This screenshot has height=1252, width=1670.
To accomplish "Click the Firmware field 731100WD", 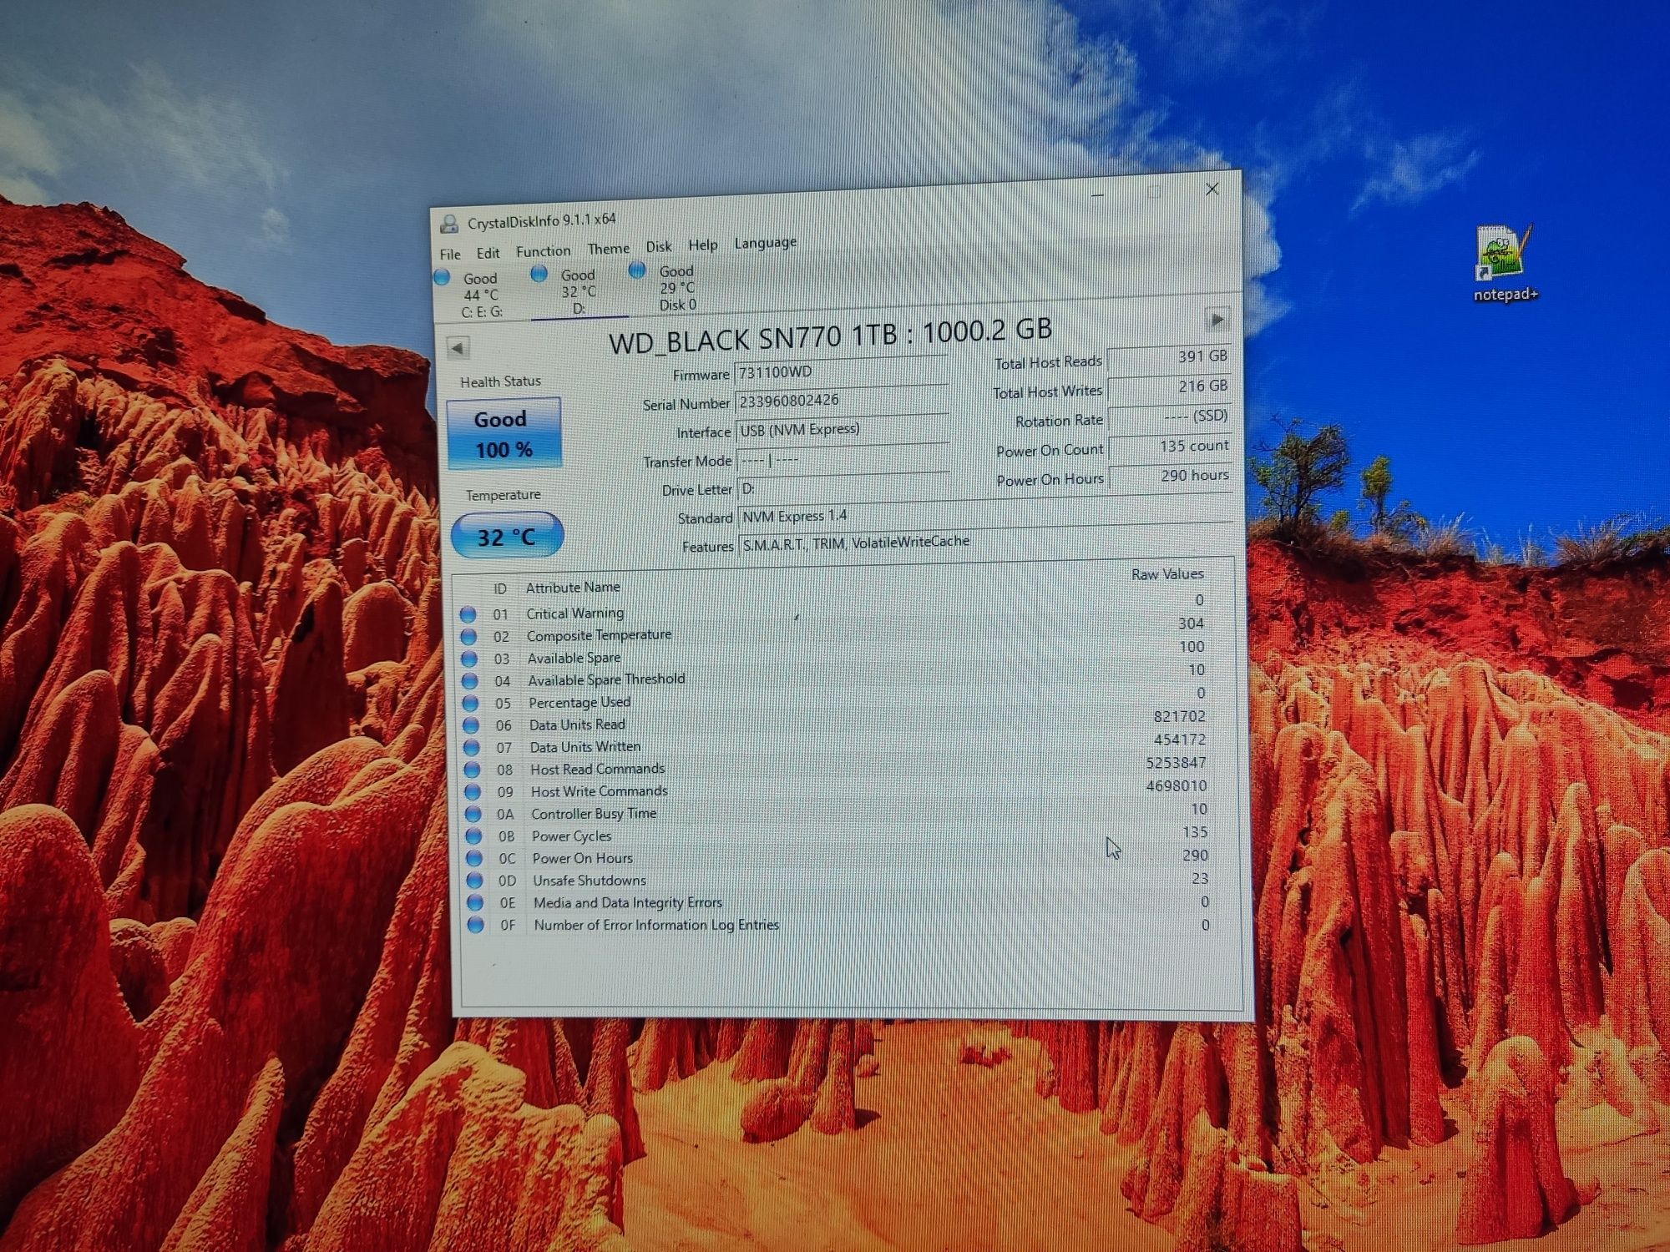I will [x=842, y=371].
